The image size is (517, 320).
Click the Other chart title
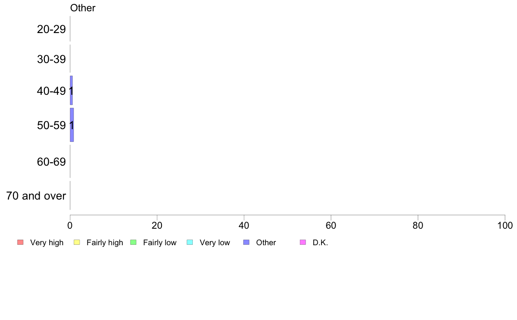[x=83, y=8]
